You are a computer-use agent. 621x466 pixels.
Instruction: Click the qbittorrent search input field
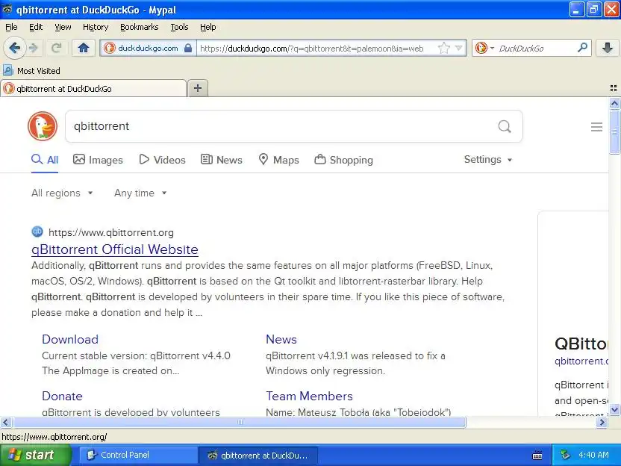click(x=281, y=126)
